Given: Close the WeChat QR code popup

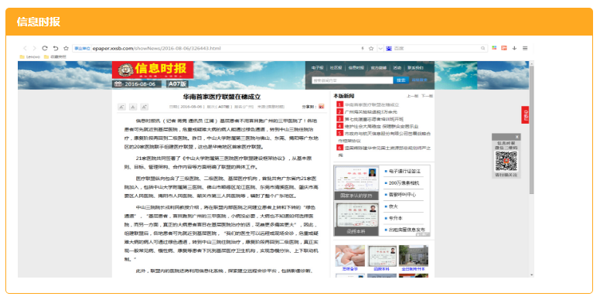Looking at the screenshot, I should [x=517, y=137].
